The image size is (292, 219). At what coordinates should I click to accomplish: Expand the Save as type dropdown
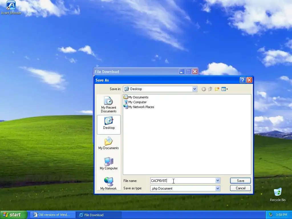pyautogui.click(x=218, y=188)
